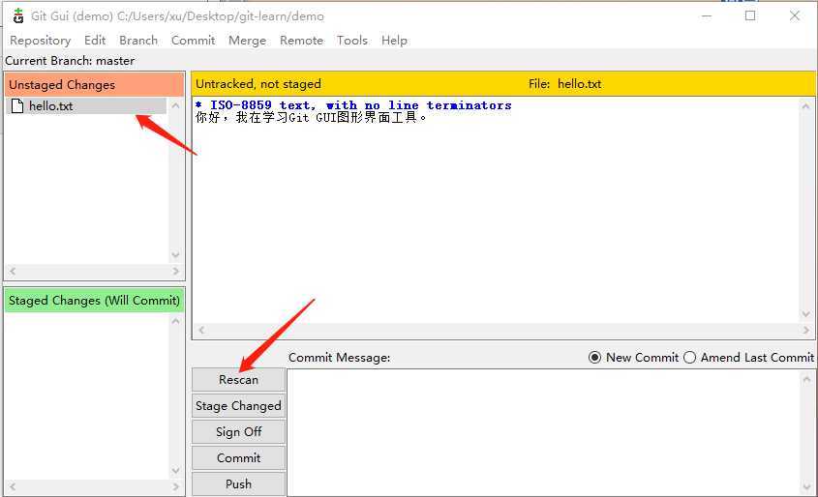The width and height of the screenshot is (818, 497).
Task: Maximize the Git Gui window
Action: pos(750,15)
